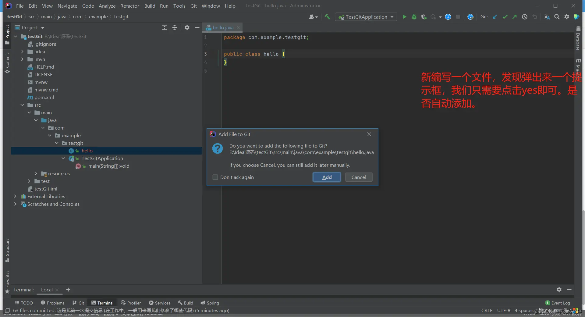Close the hello.java editor tab
Screen dimensions: 585x317
coord(238,28)
